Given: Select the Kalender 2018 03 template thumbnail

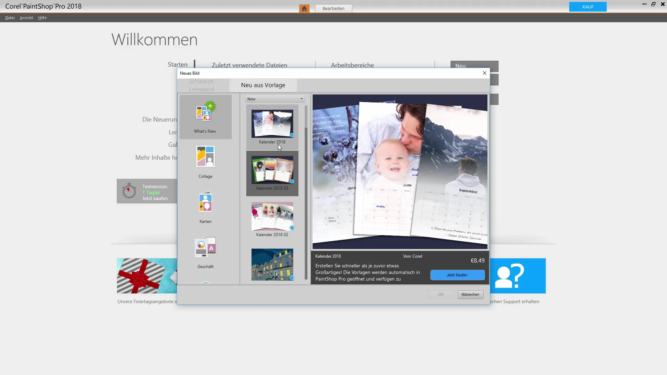Looking at the screenshot, I should click(x=272, y=170).
